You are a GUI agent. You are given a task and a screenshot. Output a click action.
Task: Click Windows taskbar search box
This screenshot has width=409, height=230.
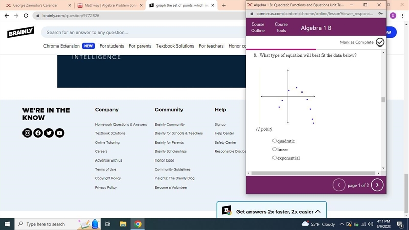(x=57, y=224)
